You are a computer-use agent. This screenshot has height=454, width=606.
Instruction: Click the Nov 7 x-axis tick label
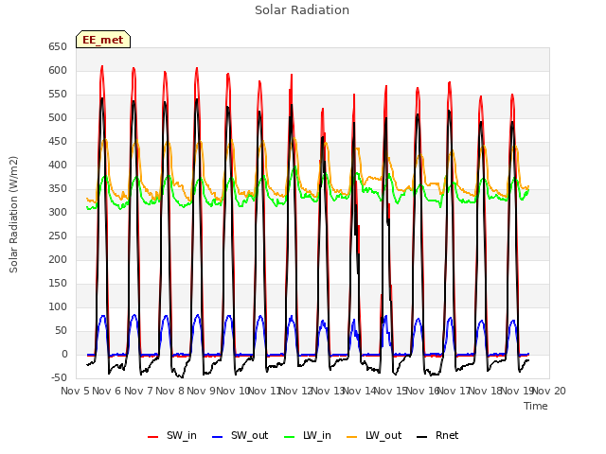[138, 391]
